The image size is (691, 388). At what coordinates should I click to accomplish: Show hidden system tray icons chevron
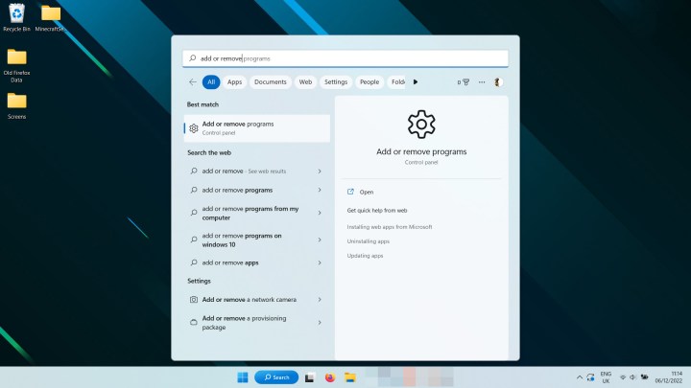580,377
